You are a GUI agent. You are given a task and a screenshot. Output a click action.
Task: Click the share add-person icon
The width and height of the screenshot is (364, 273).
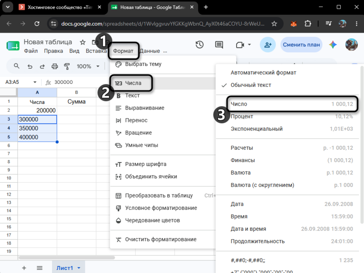(x=268, y=45)
